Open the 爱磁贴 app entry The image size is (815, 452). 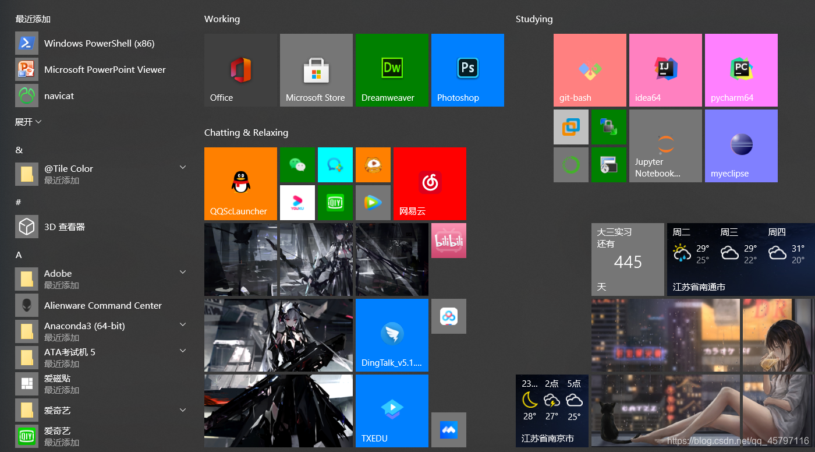[x=102, y=384]
